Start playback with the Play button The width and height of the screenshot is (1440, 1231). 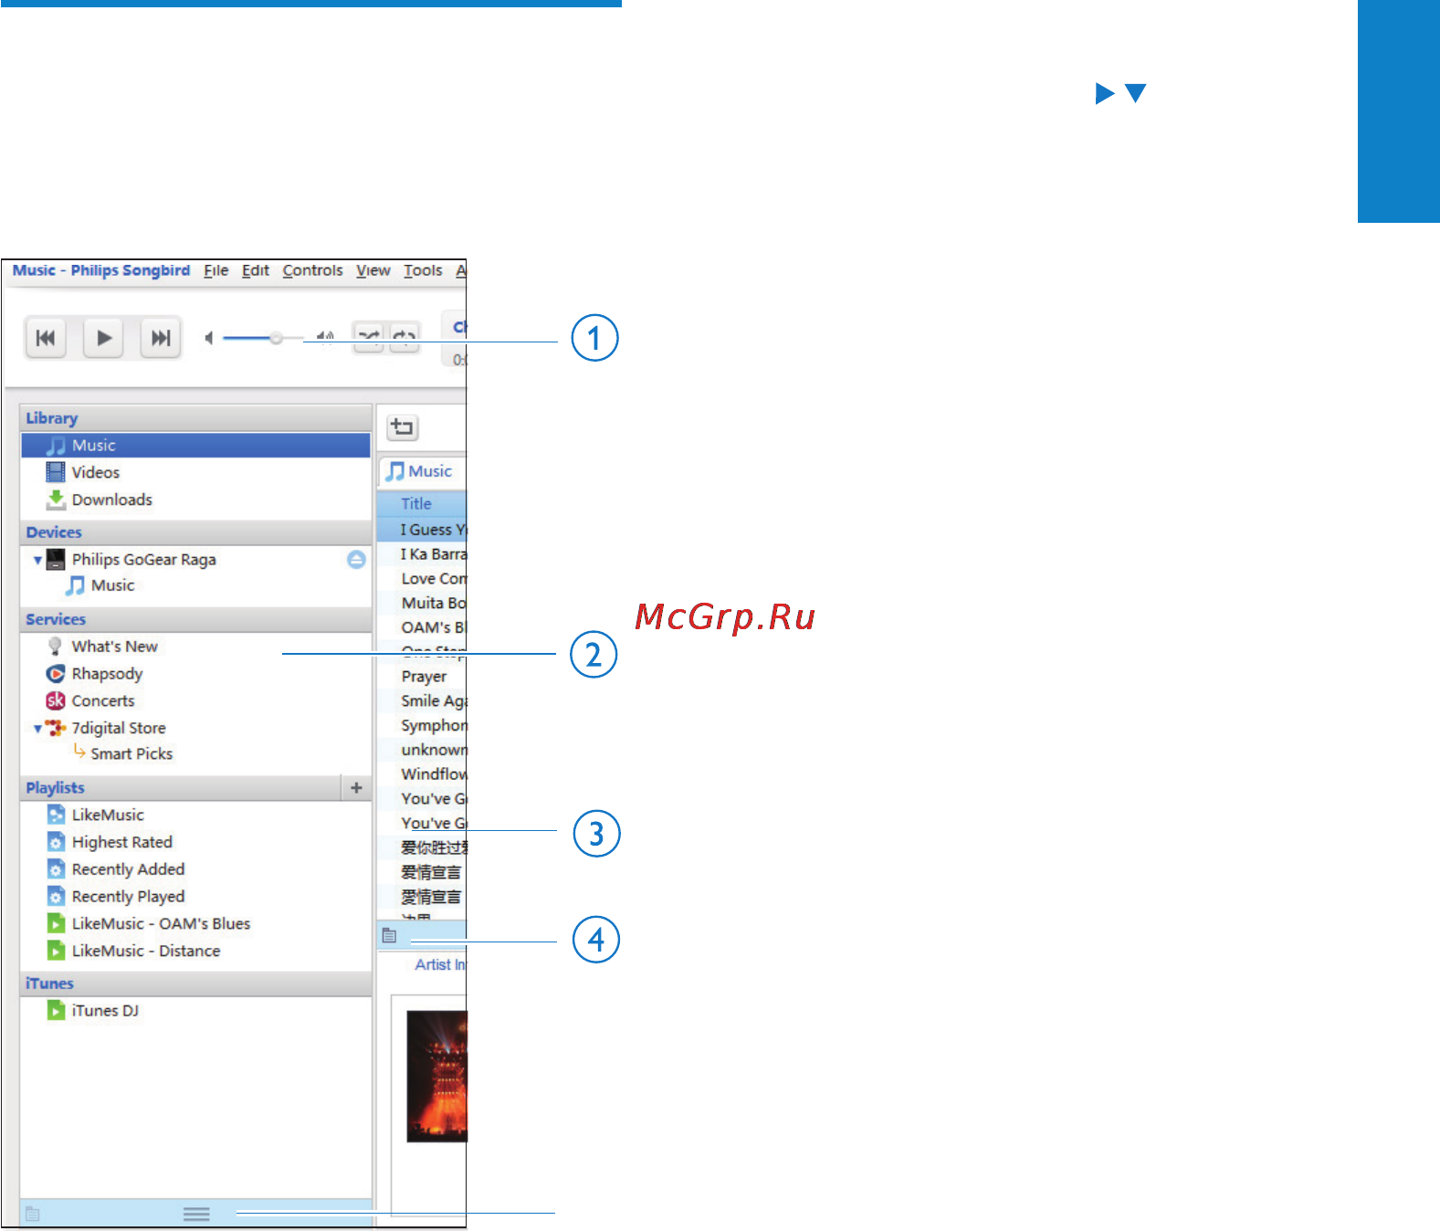[103, 338]
